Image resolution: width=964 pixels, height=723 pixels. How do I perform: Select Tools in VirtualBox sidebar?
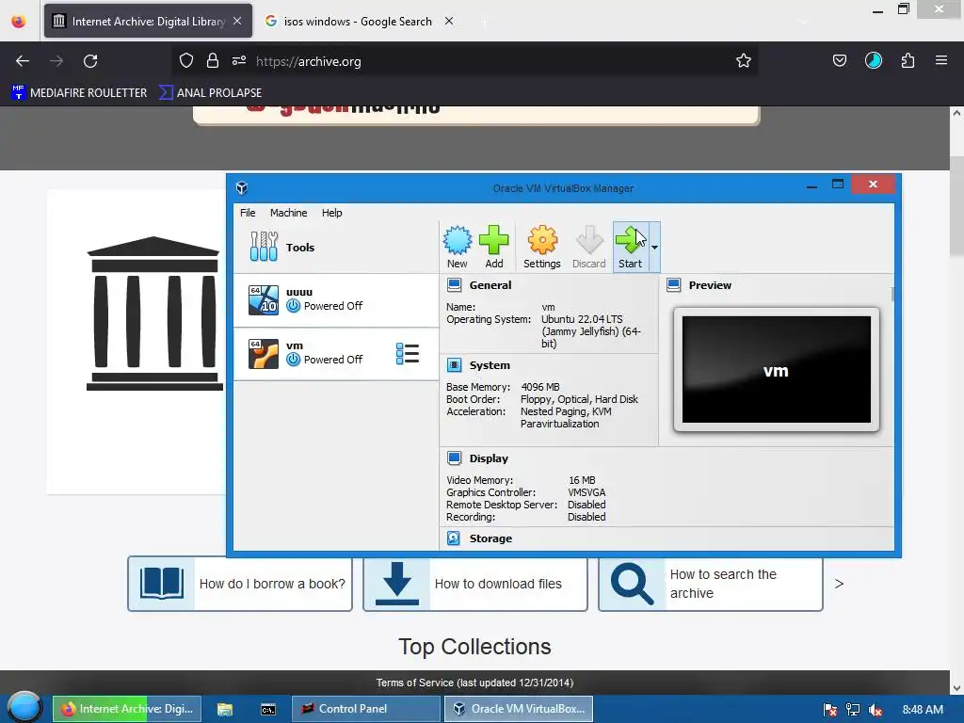tap(336, 248)
